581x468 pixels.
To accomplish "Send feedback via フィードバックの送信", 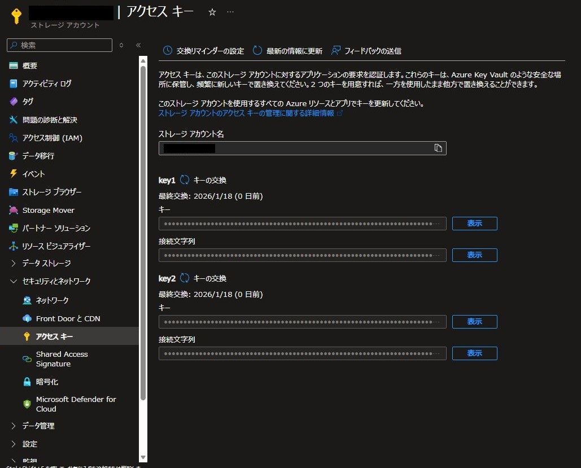I will point(366,51).
